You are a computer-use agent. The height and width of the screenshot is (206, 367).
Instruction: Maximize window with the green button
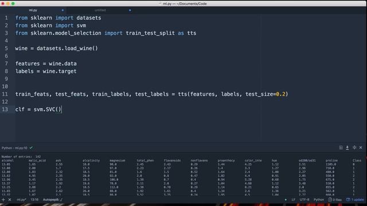pos(13,3)
